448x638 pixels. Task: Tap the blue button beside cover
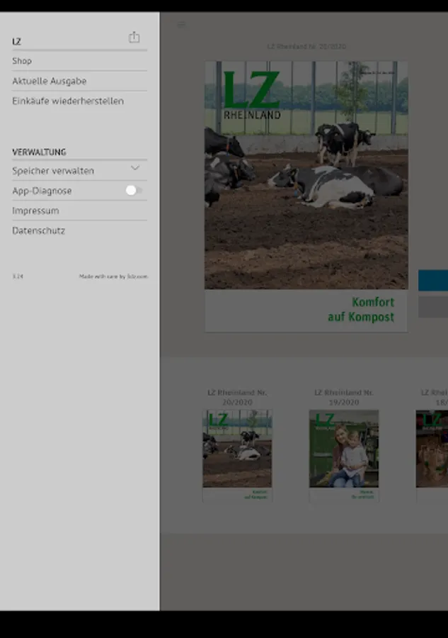point(433,280)
